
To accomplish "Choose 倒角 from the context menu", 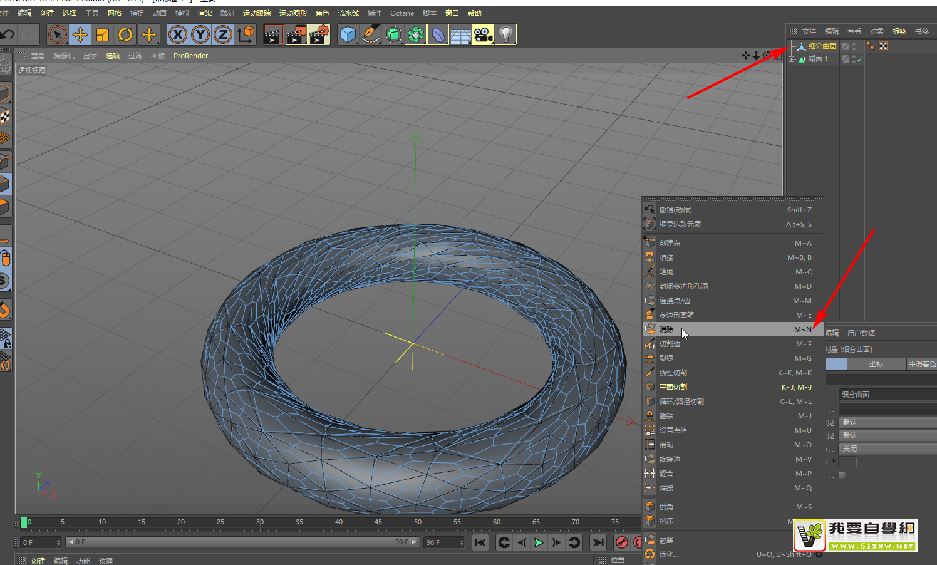I will [x=733, y=507].
